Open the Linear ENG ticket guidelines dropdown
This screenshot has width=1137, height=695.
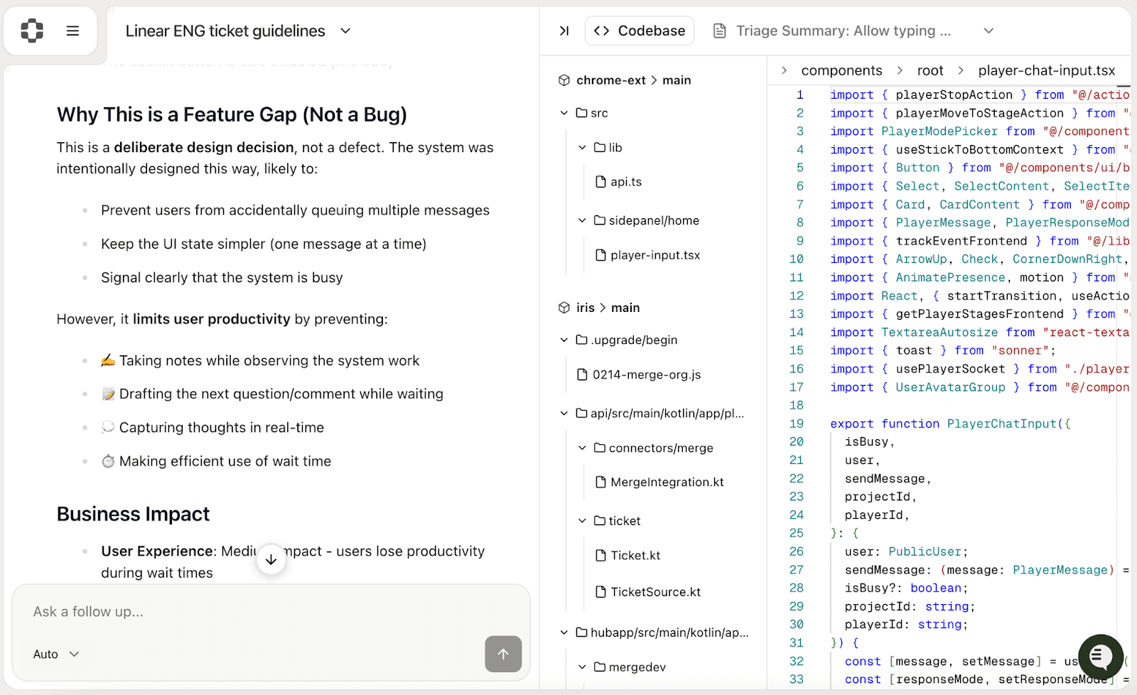[345, 31]
